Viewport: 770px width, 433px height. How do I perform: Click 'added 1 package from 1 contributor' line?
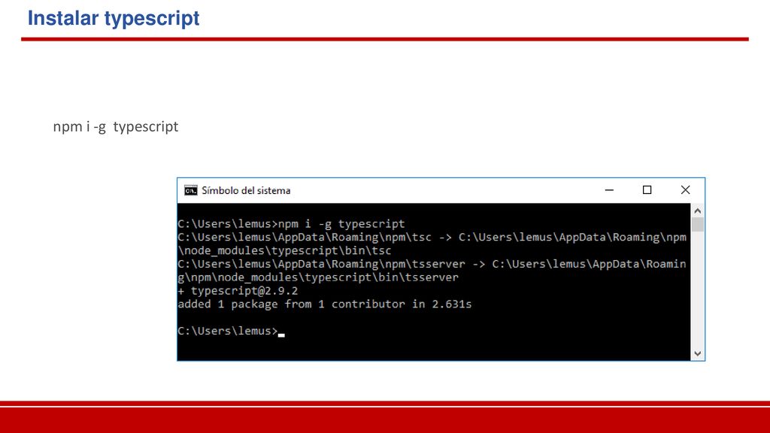pos(325,304)
